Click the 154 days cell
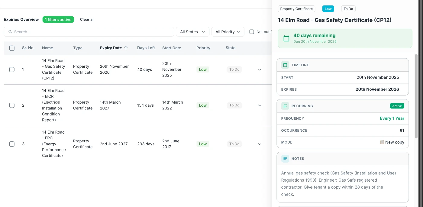This screenshot has height=207, width=423. 145,105
